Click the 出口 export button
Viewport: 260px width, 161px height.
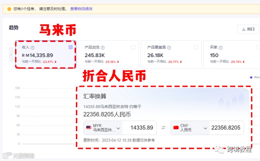pos(248,29)
